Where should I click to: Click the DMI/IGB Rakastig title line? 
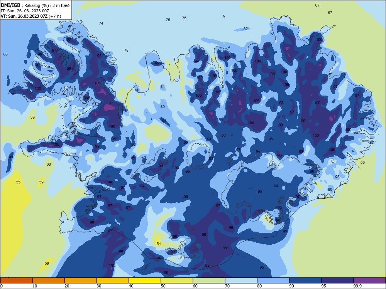(x=35, y=5)
